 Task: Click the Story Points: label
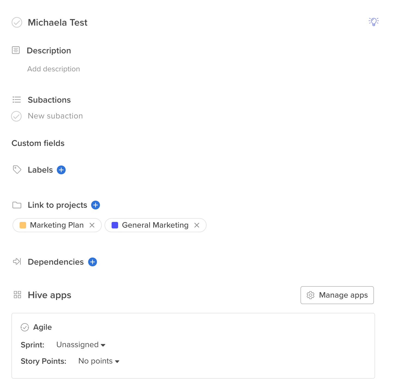coord(44,361)
